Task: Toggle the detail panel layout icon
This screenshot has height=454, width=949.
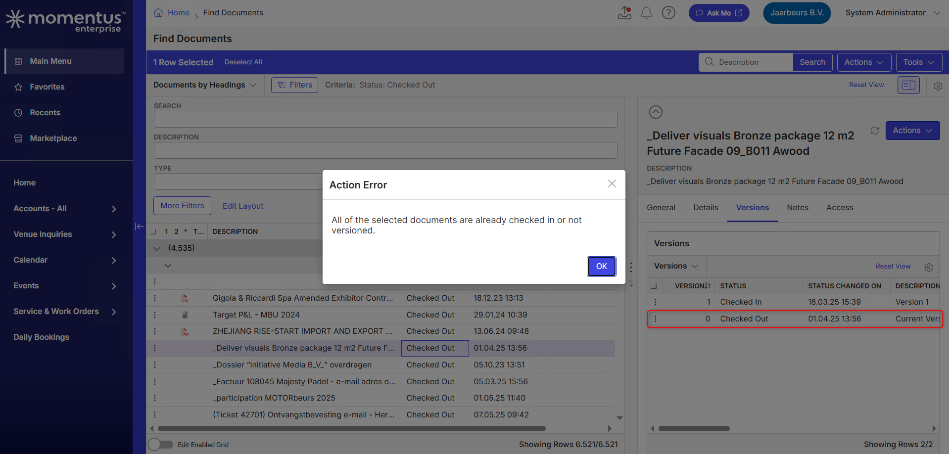Action: point(908,85)
